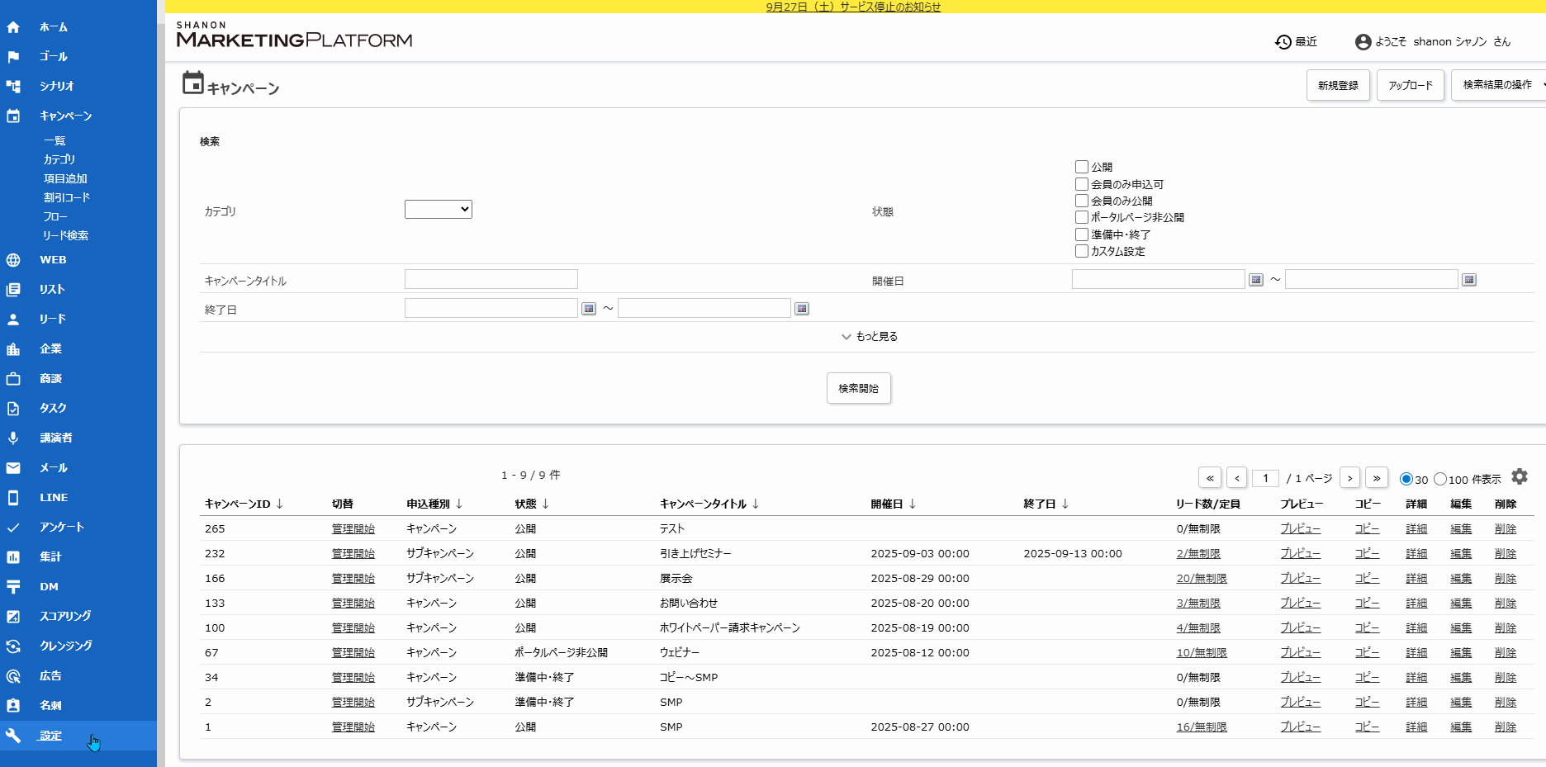1546x767 pixels.
Task: Open プレビュー for 引き上げセミナー row
Action: pos(1301,554)
